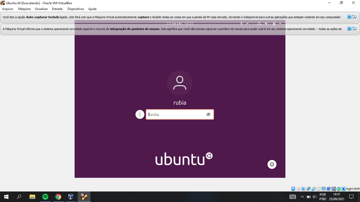The image size is (360, 202).
Task: Show hidden system tray icons
Action: click(x=302, y=197)
